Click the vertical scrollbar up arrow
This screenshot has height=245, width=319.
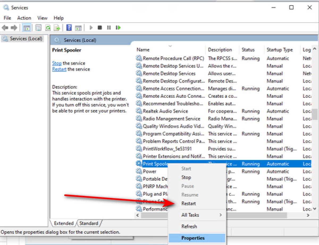315,49
